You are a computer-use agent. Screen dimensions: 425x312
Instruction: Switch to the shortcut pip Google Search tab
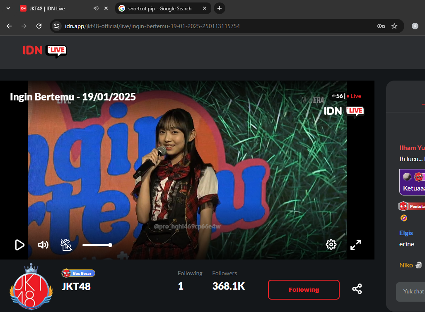tap(159, 8)
